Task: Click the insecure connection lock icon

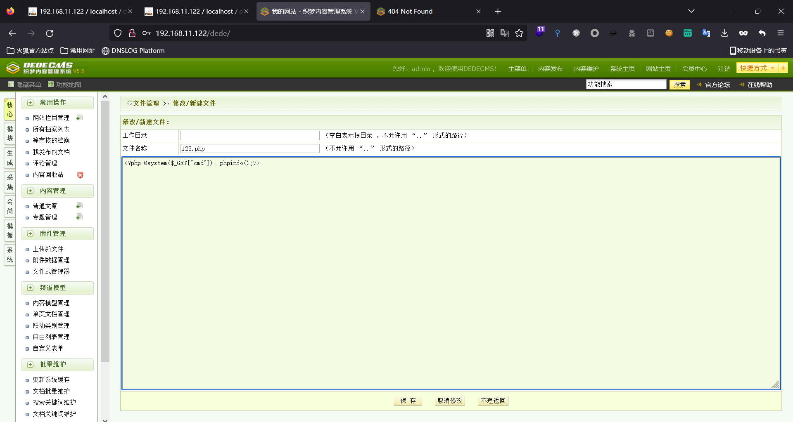Action: click(x=132, y=33)
